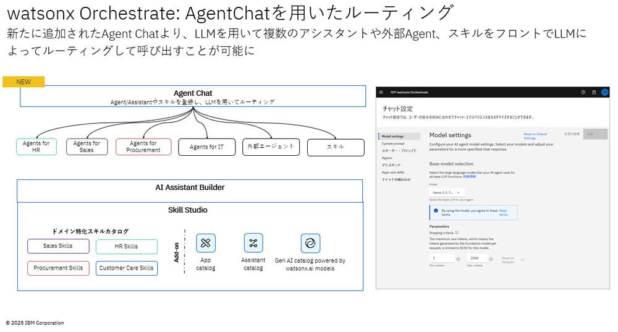The image size is (618, 332).
Task: Open Agents in the settings sidebar
Action: [387, 158]
